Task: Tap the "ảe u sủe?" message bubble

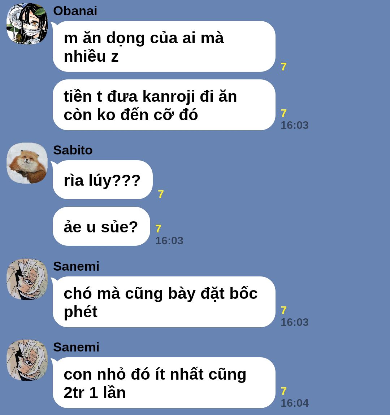Action: click(101, 226)
